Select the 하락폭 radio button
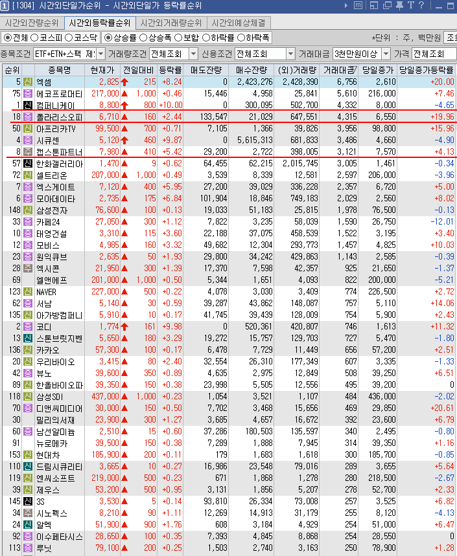 tap(240, 38)
